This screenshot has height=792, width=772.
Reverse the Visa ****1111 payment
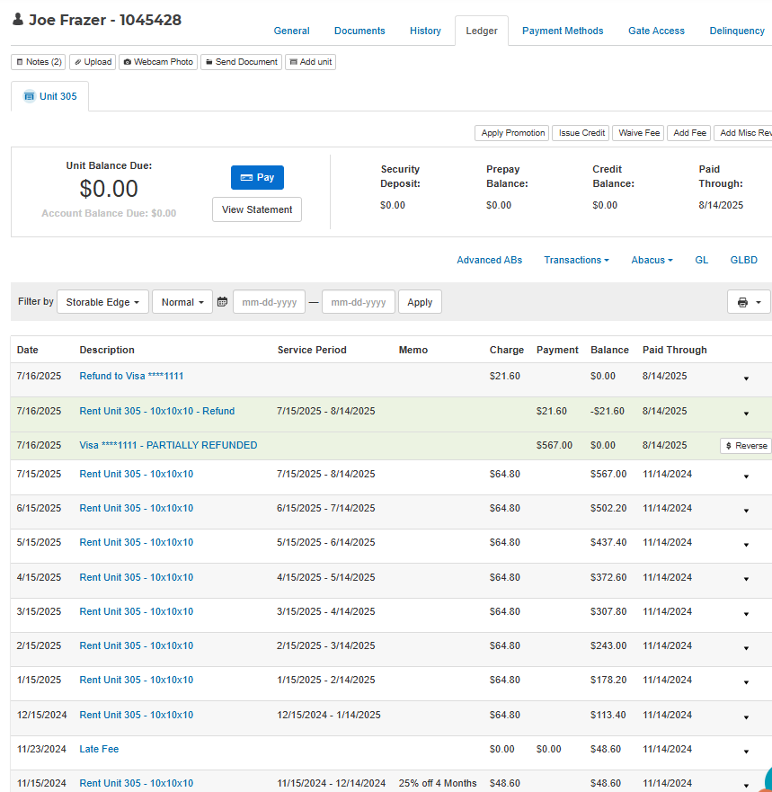click(745, 446)
